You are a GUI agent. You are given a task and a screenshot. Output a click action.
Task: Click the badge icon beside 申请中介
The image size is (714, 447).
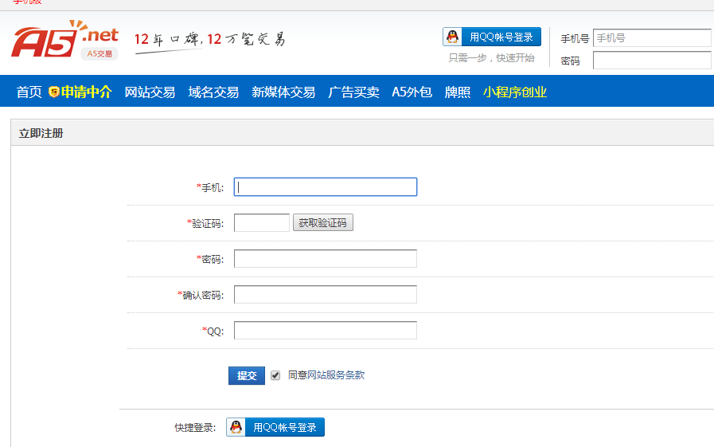pos(54,92)
